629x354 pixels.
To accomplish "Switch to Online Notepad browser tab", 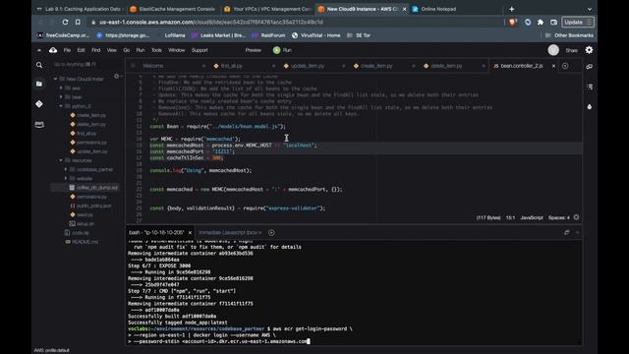I will coord(438,9).
